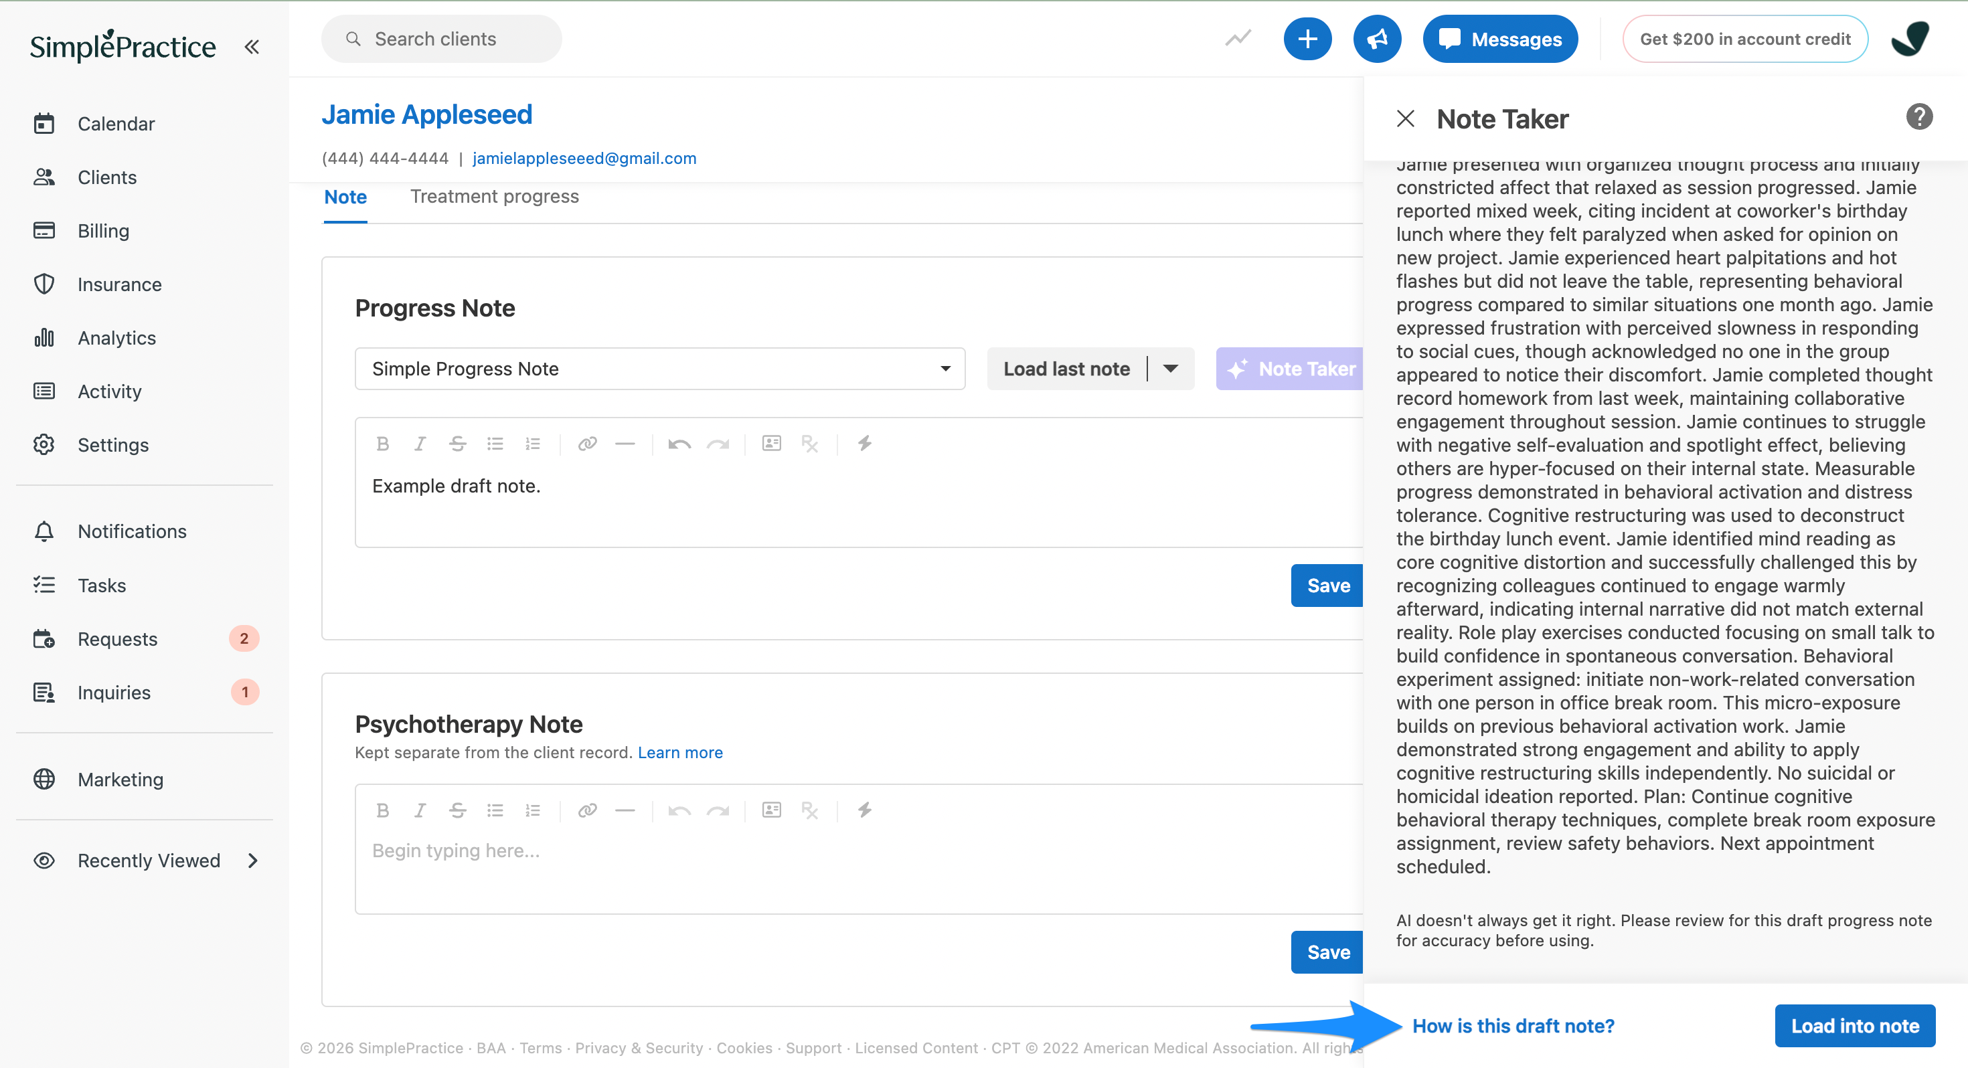Close the Note Taker panel
This screenshot has height=1068, width=1968.
point(1405,118)
